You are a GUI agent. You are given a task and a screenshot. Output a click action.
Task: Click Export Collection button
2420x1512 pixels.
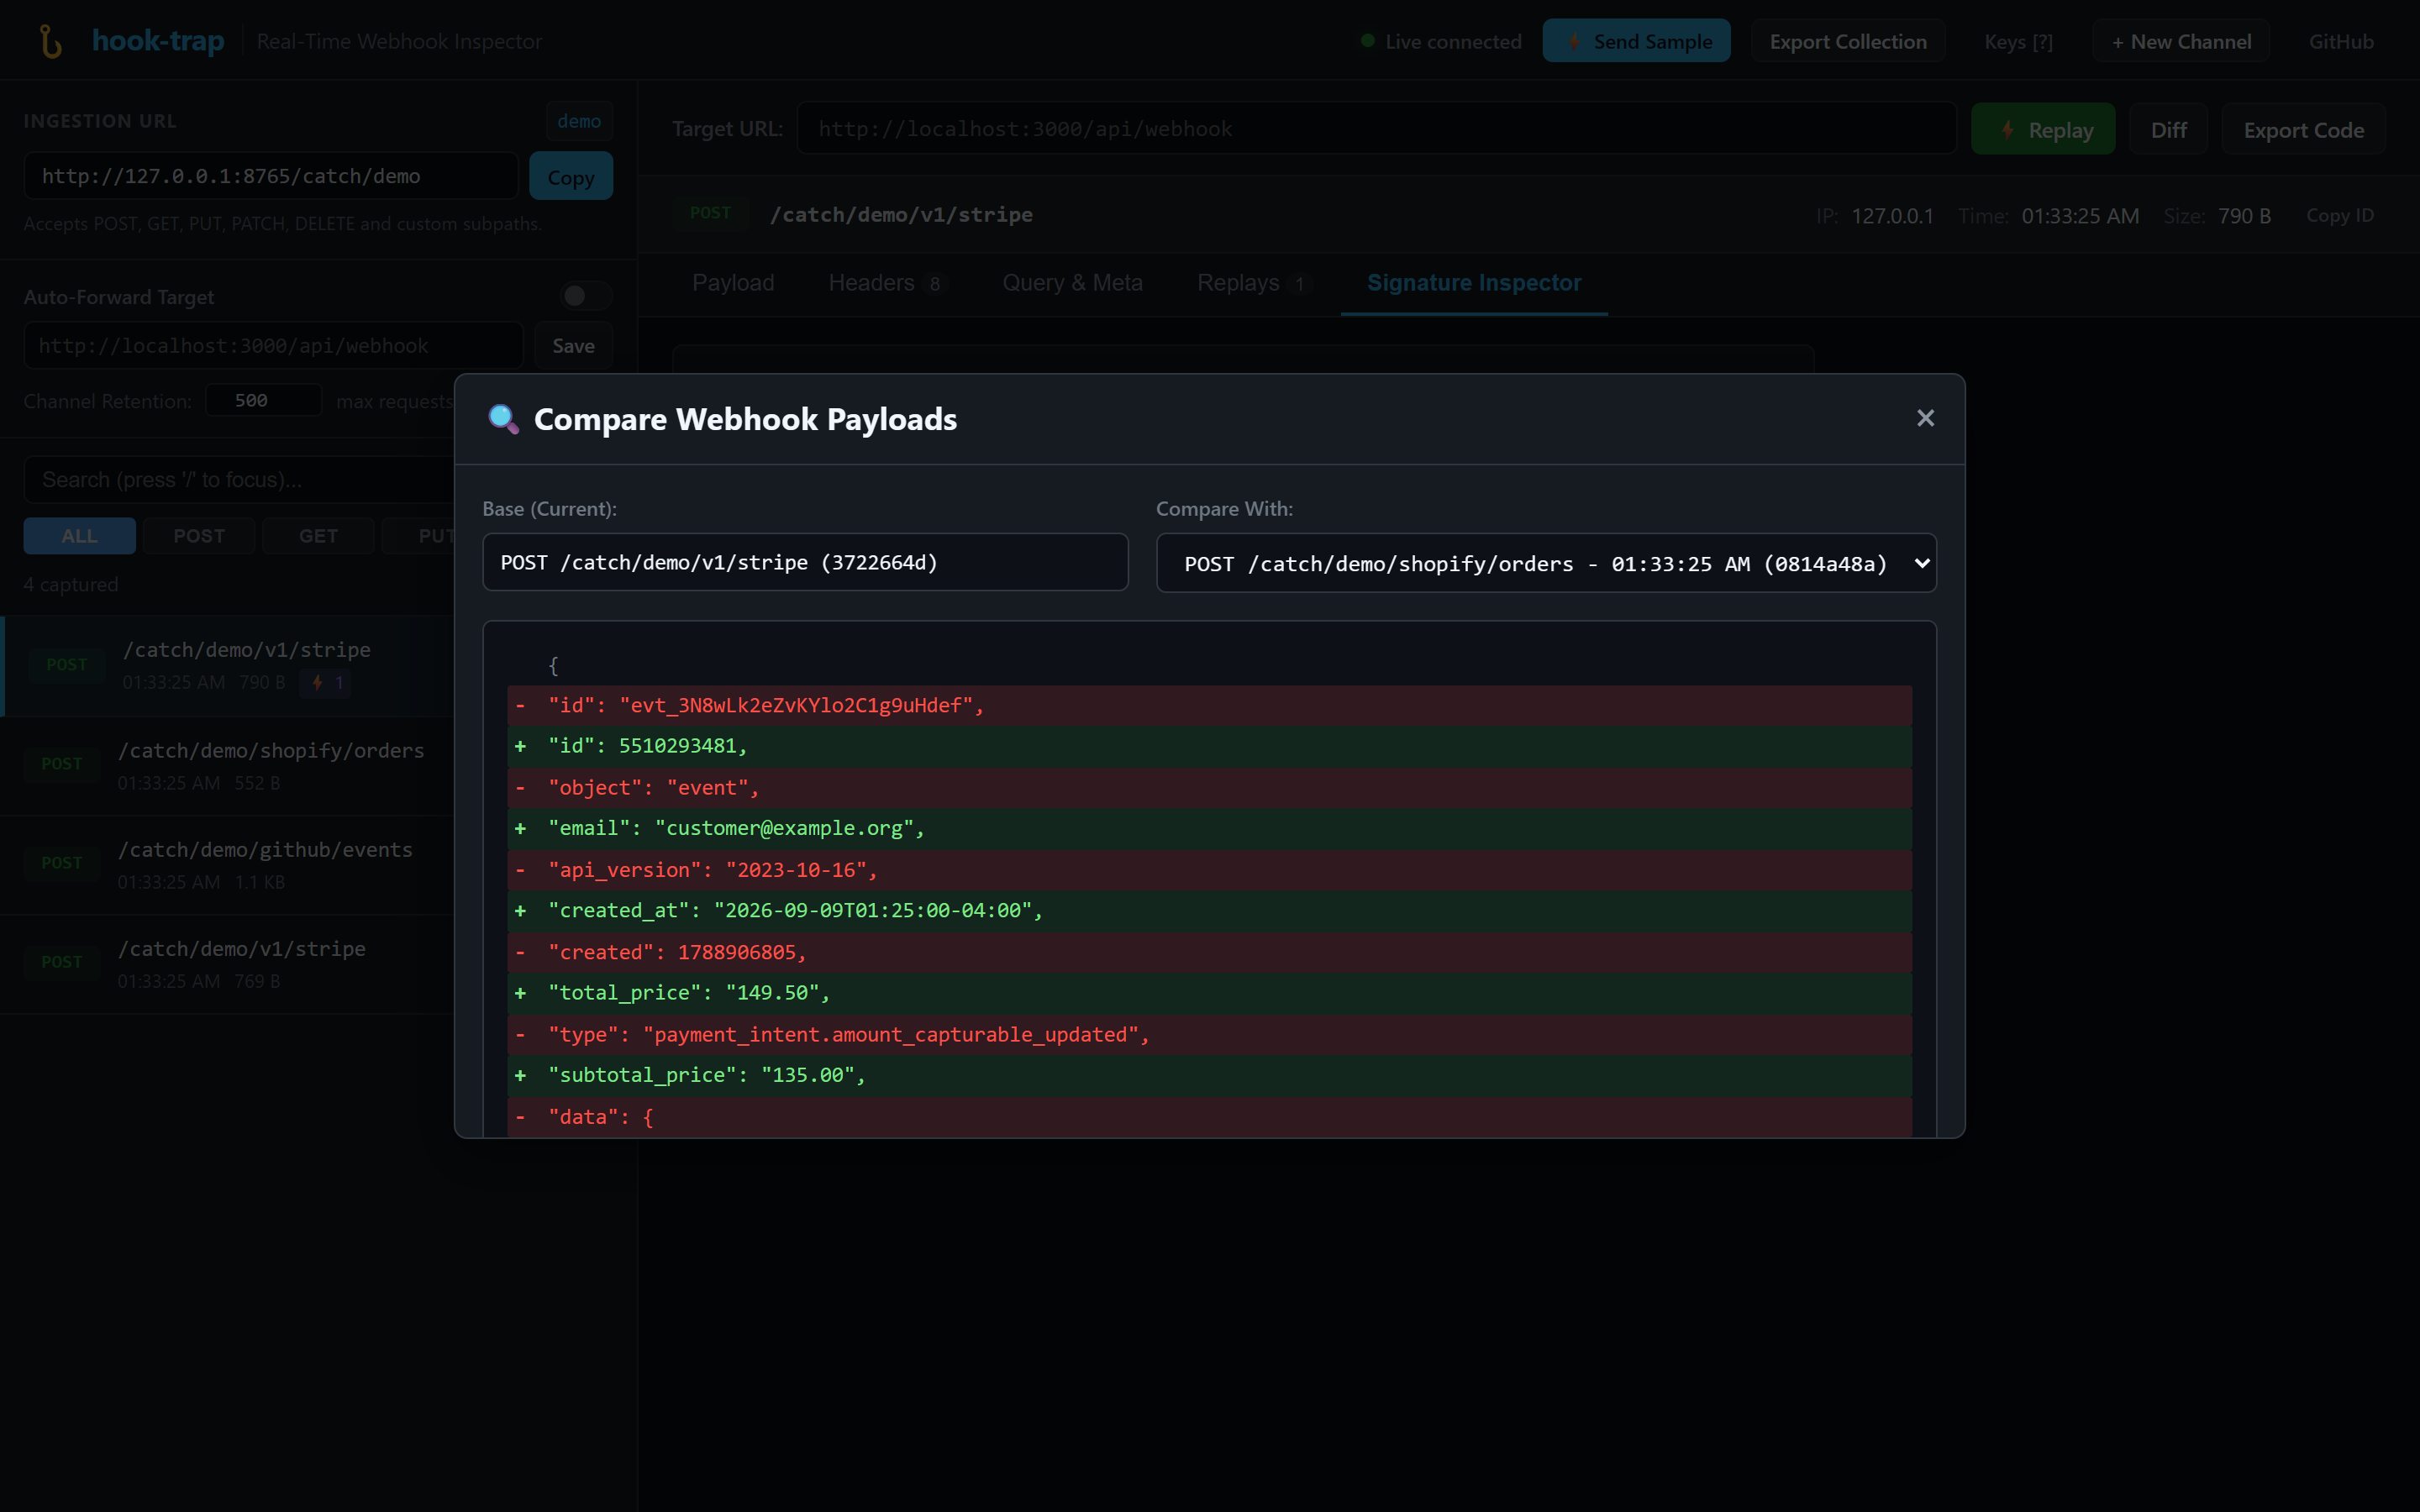point(1847,41)
